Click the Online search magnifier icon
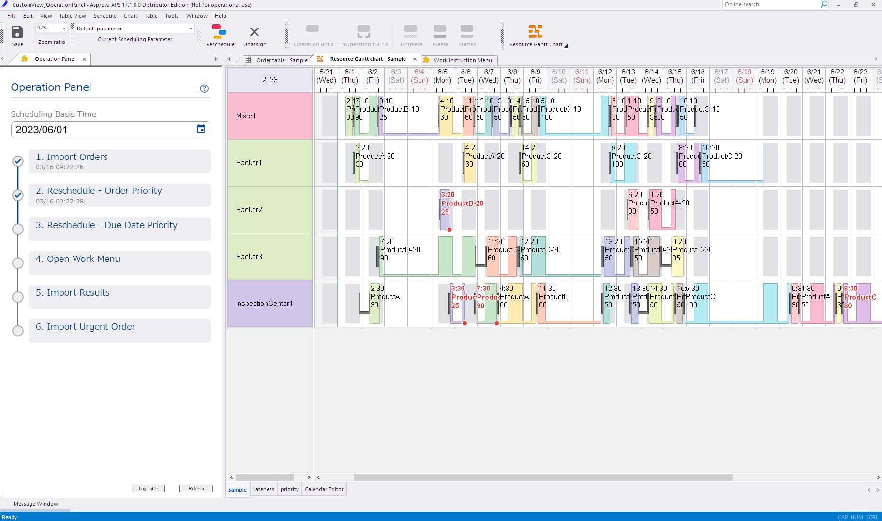 click(824, 4)
